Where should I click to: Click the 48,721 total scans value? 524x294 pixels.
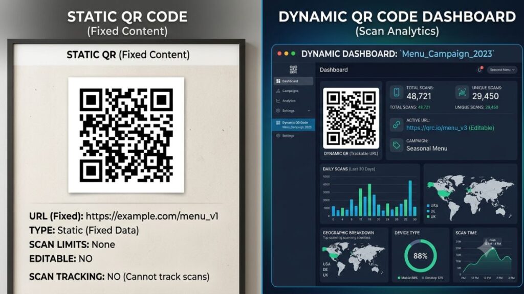tap(419, 96)
